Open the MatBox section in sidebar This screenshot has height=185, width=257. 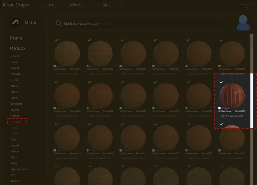click(x=18, y=48)
